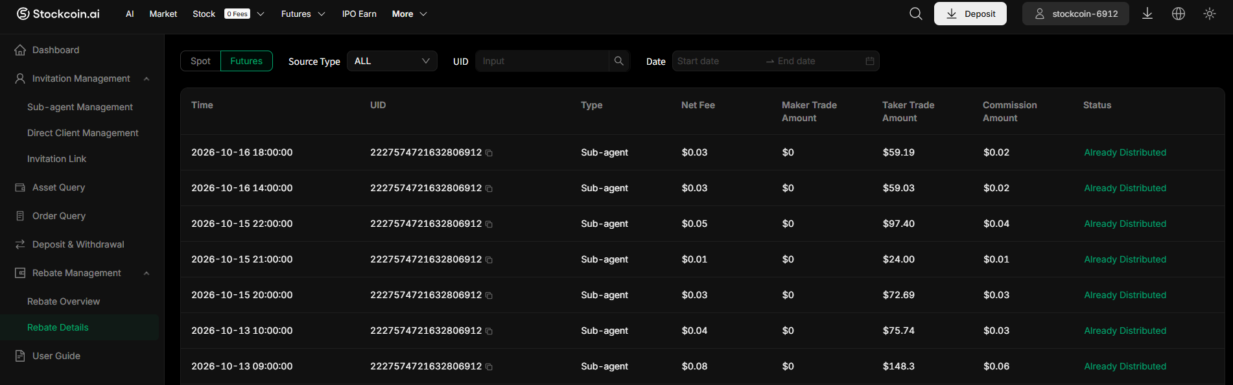1233x385 pixels.
Task: Copy UID for 2026-10-16 14:00:00 row
Action: pyautogui.click(x=489, y=189)
